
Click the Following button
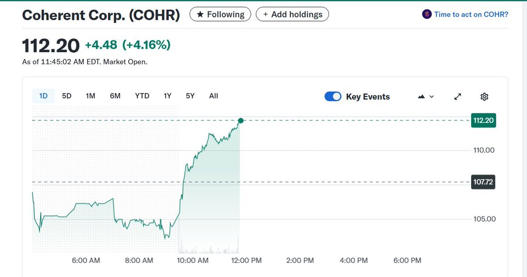[x=220, y=14]
